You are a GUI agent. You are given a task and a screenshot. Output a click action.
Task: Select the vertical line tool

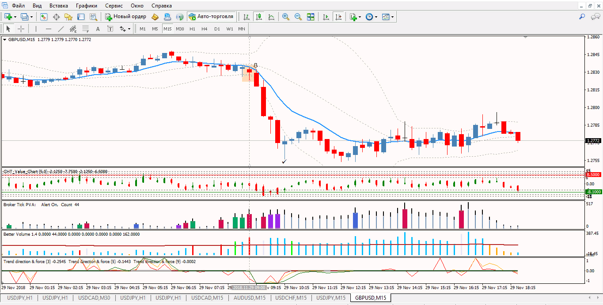[36, 29]
